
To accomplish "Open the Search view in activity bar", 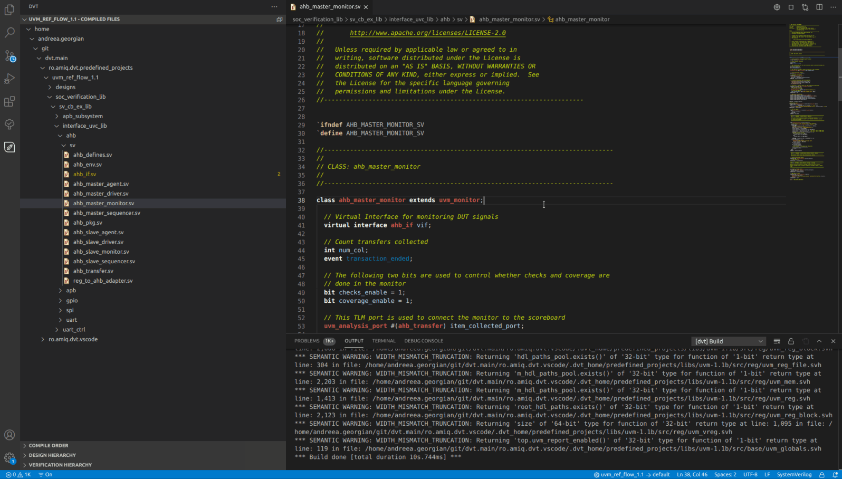I will 9,33.
